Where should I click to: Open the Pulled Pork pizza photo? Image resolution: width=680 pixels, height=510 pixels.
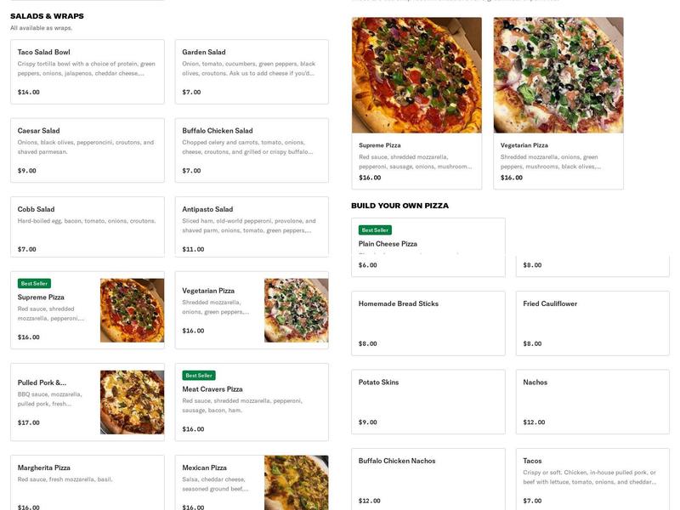[x=132, y=402]
